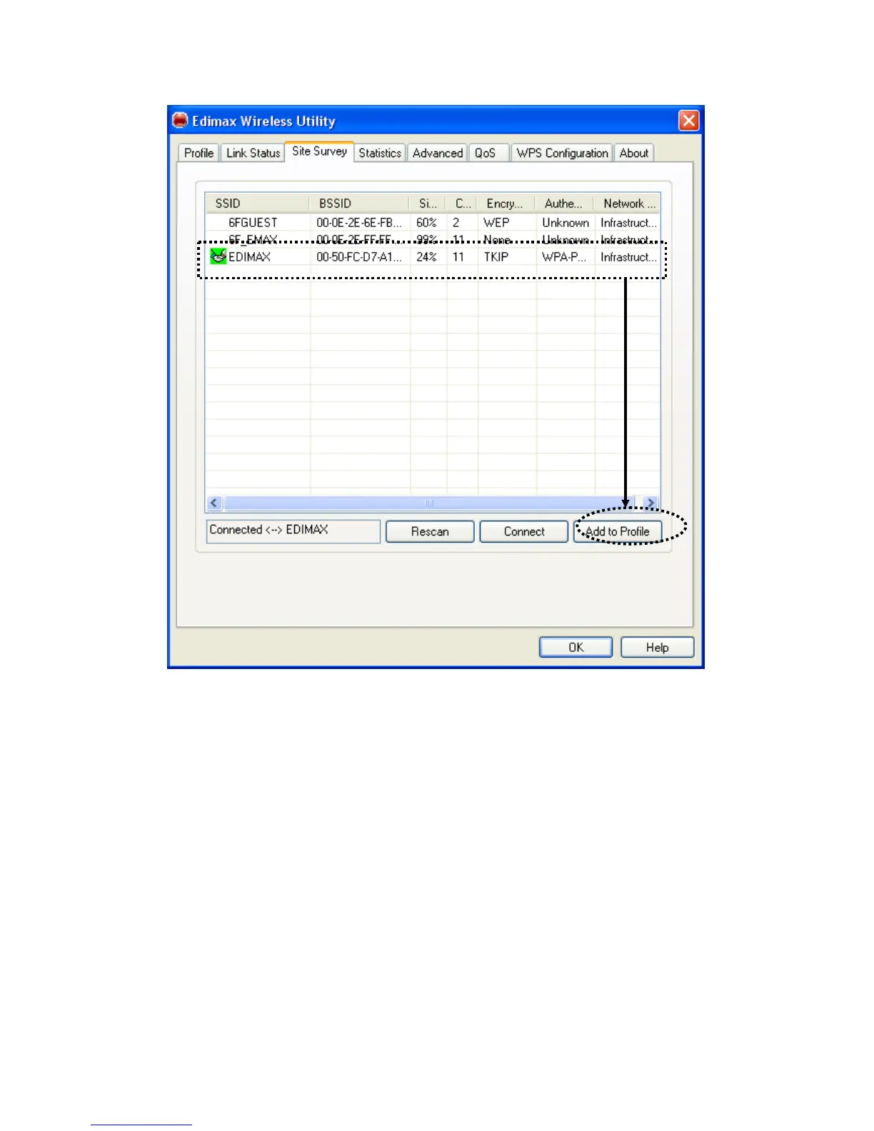
Task: Click the Network ... column header
Action: (628, 203)
